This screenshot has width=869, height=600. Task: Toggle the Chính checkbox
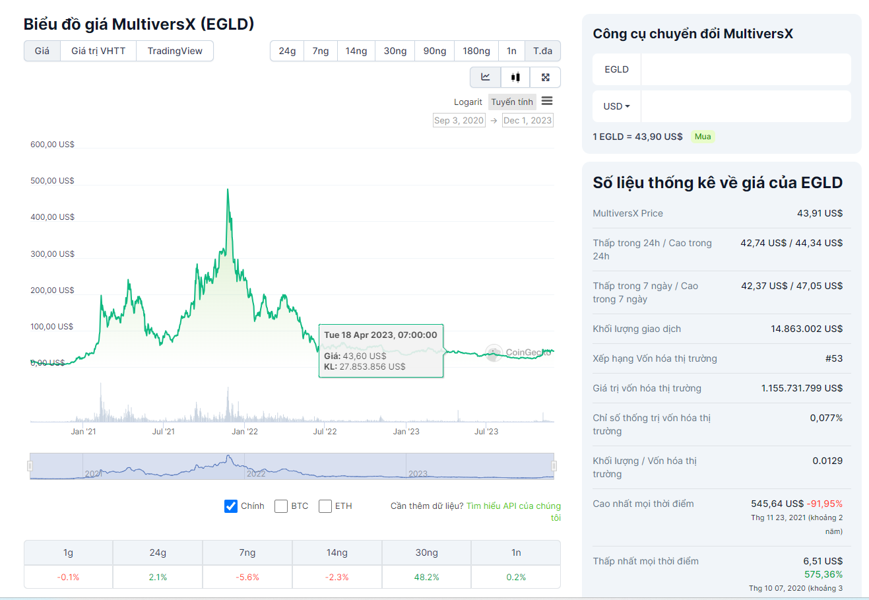pyautogui.click(x=231, y=506)
